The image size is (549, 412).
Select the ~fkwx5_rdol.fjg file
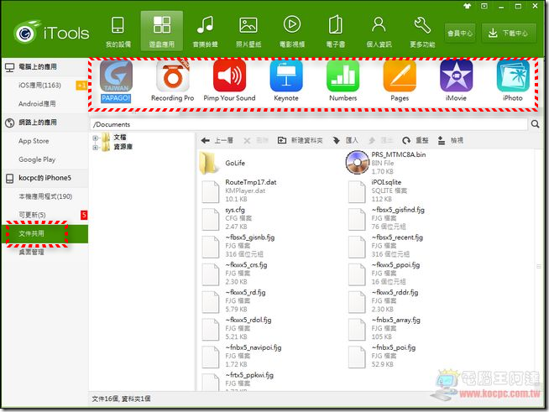pos(237,329)
